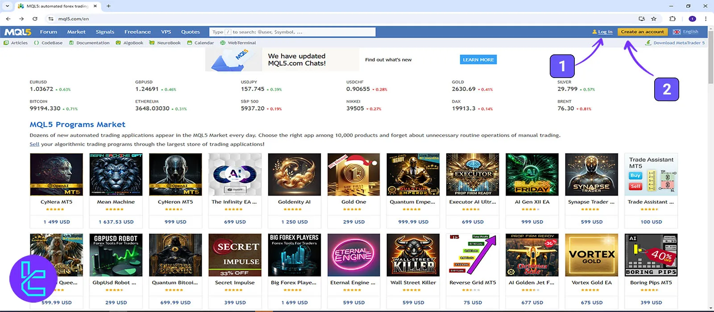
Task: Reload the page with the browser refresh icon
Action: 35,19
